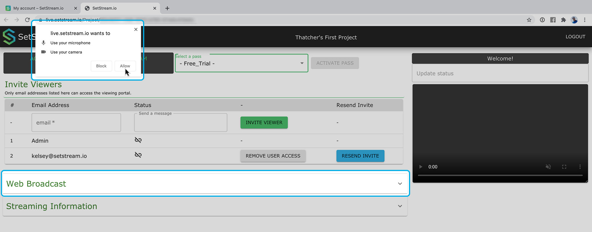This screenshot has width=592, height=232.
Task: Click the microphone icon in permission popup
Action: click(43, 43)
